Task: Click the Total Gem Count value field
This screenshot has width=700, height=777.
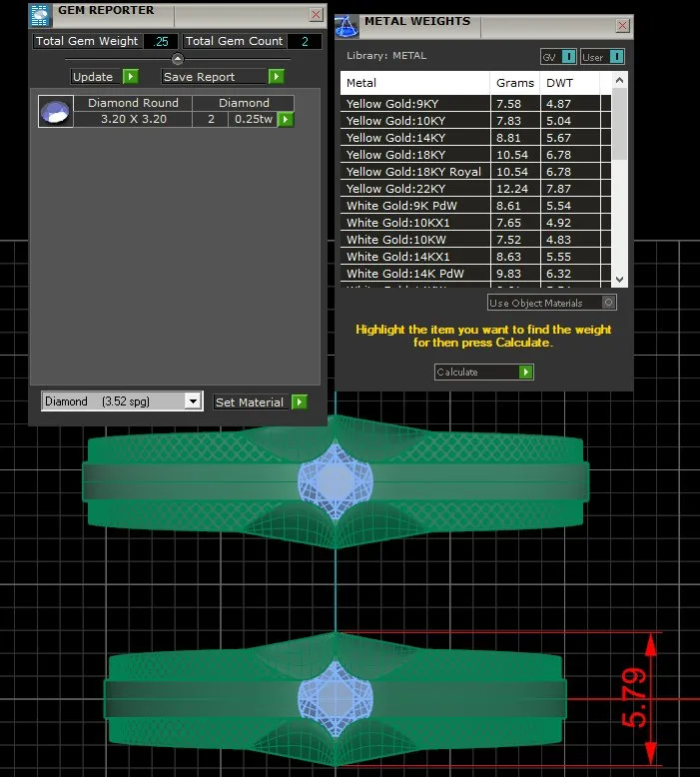Action: (x=305, y=41)
